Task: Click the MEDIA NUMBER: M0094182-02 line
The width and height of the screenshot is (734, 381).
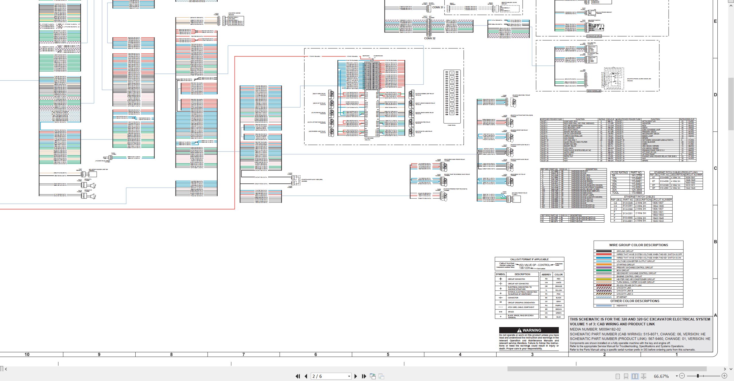Action: tap(595, 329)
